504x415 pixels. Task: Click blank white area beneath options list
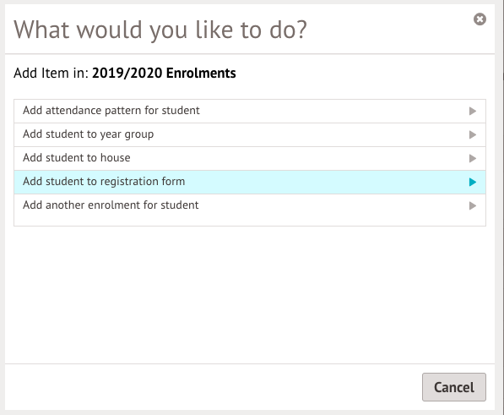pos(250,294)
